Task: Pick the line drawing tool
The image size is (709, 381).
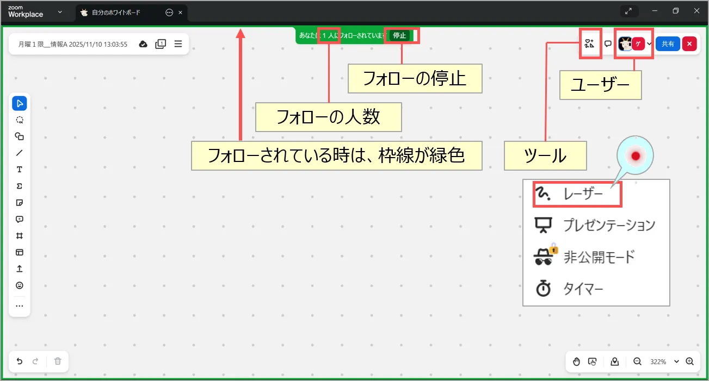Action: [20, 153]
